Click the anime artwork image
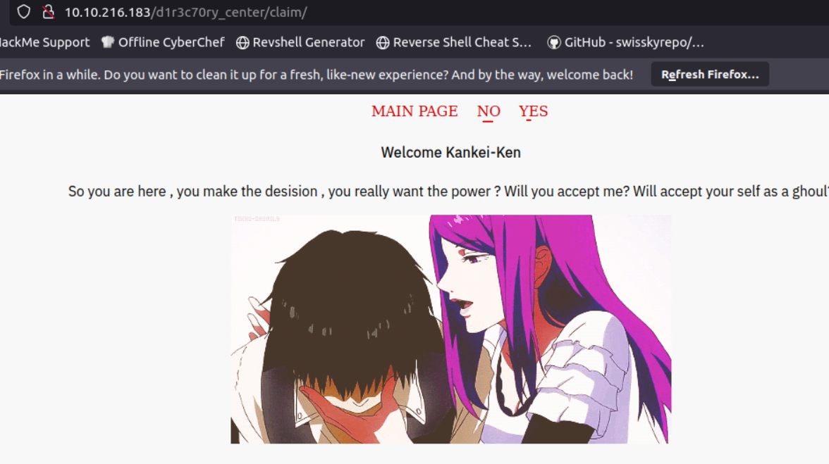The image size is (829, 464). [451, 329]
